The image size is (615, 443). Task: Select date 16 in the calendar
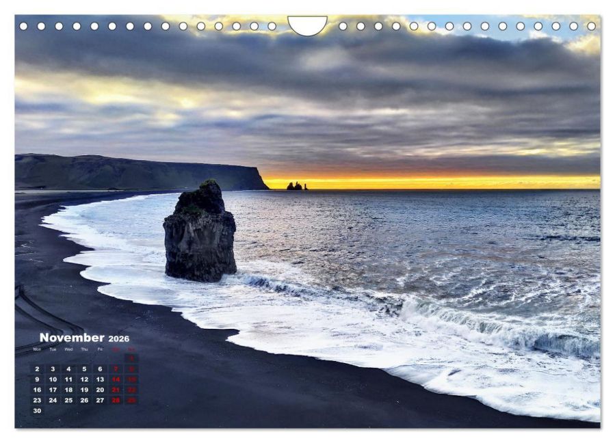[37, 390]
